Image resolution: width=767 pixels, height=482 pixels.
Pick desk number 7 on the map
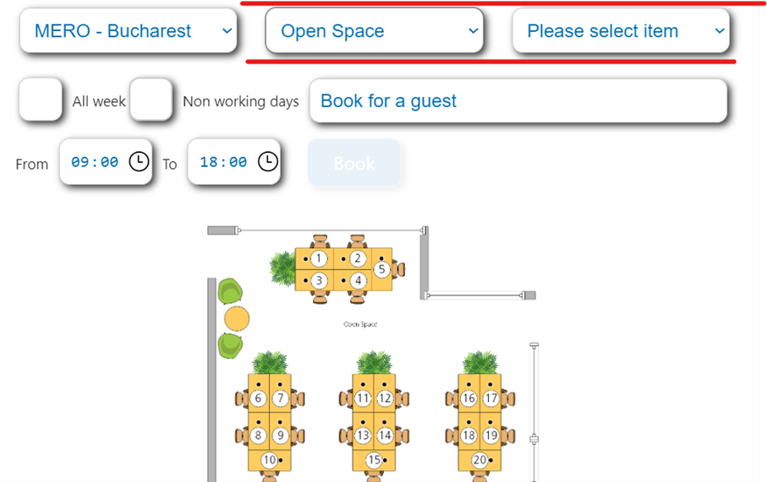coord(280,398)
